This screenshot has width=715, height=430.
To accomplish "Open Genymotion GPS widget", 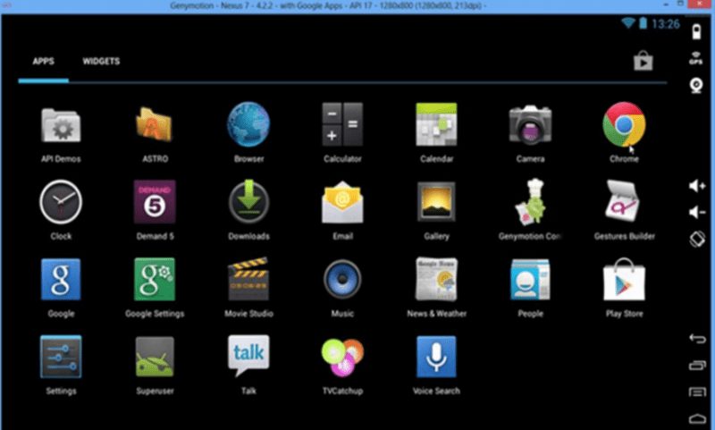I will click(x=696, y=58).
